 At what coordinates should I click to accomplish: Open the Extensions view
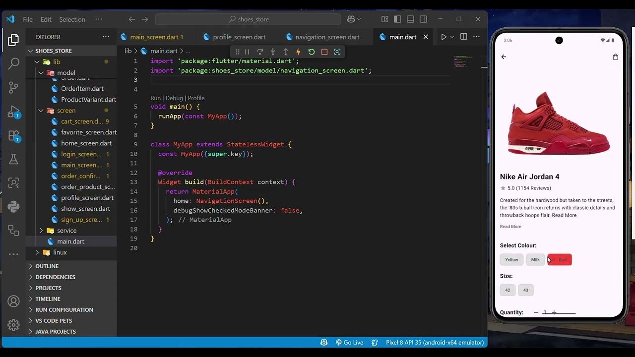pyautogui.click(x=13, y=135)
